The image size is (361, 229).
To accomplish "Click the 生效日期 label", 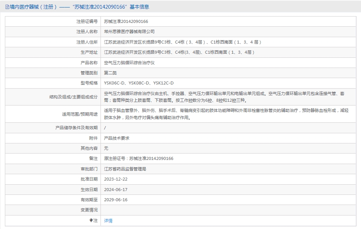I will pos(89,190).
